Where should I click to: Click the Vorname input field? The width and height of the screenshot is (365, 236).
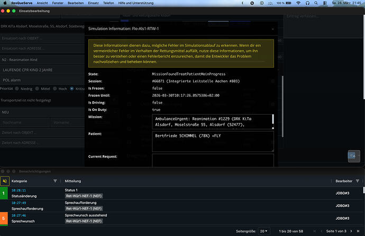click(68, 122)
